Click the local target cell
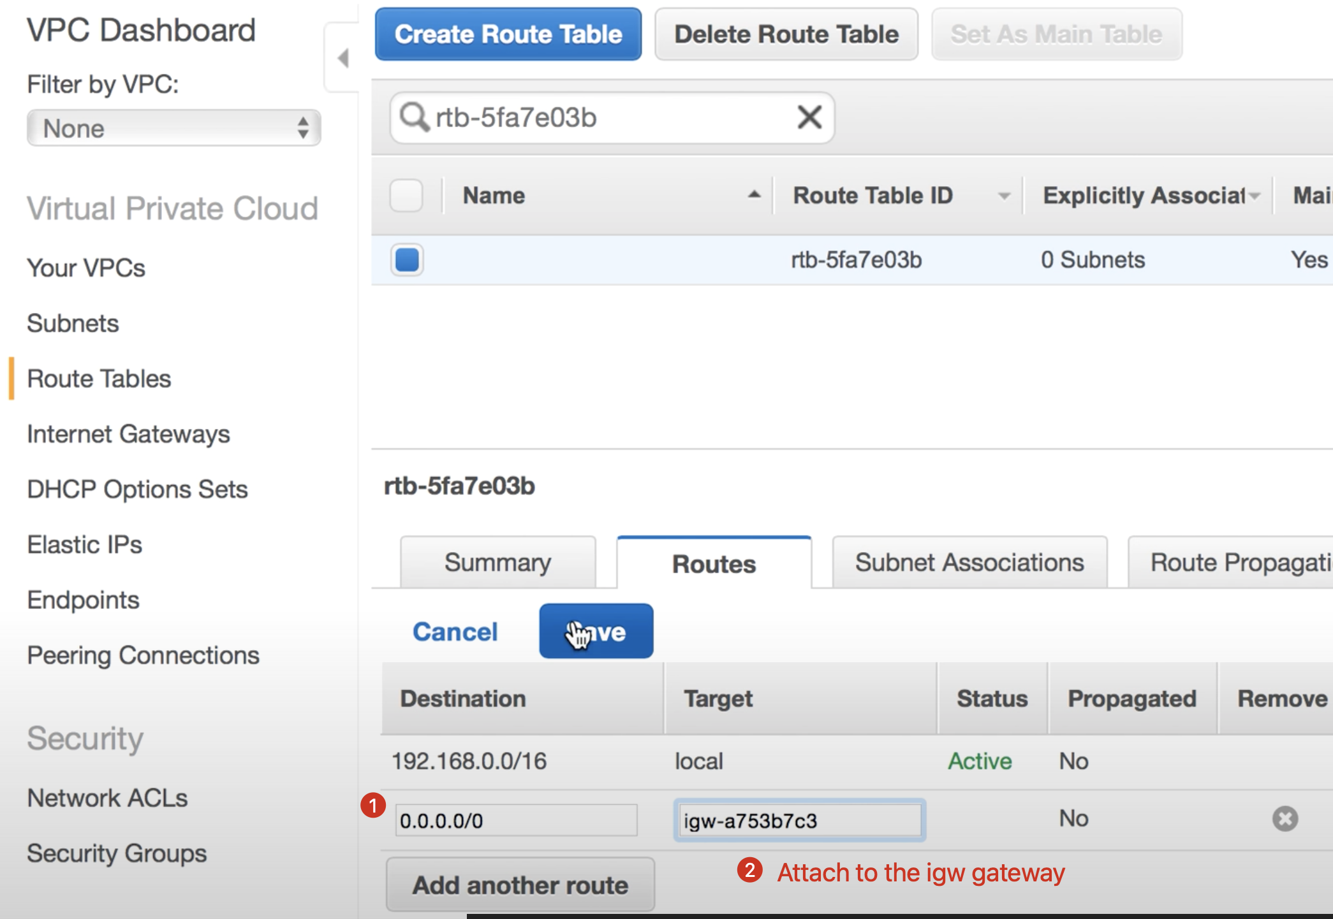1333x919 pixels. [x=699, y=761]
